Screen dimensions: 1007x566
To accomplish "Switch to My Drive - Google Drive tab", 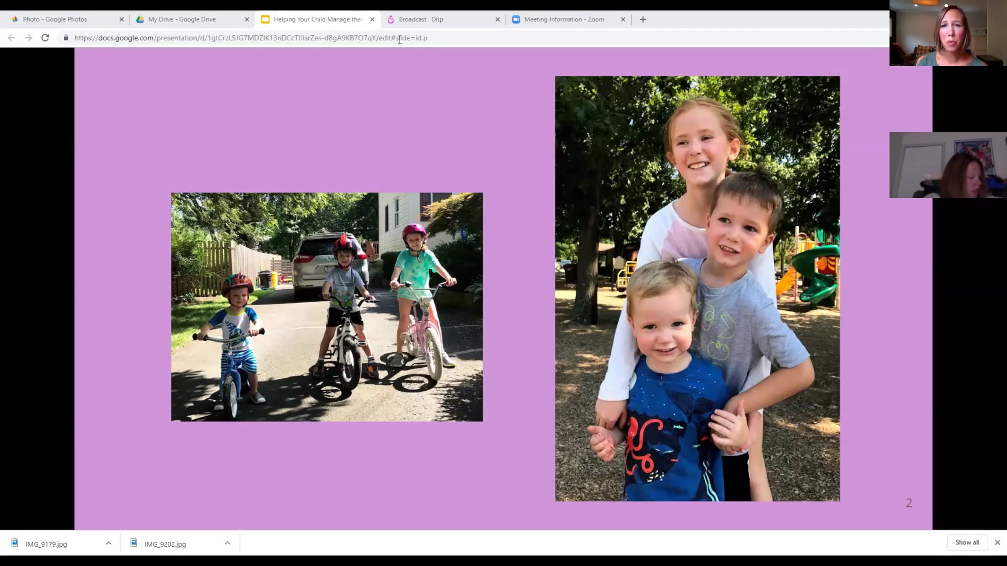I will (x=182, y=19).
